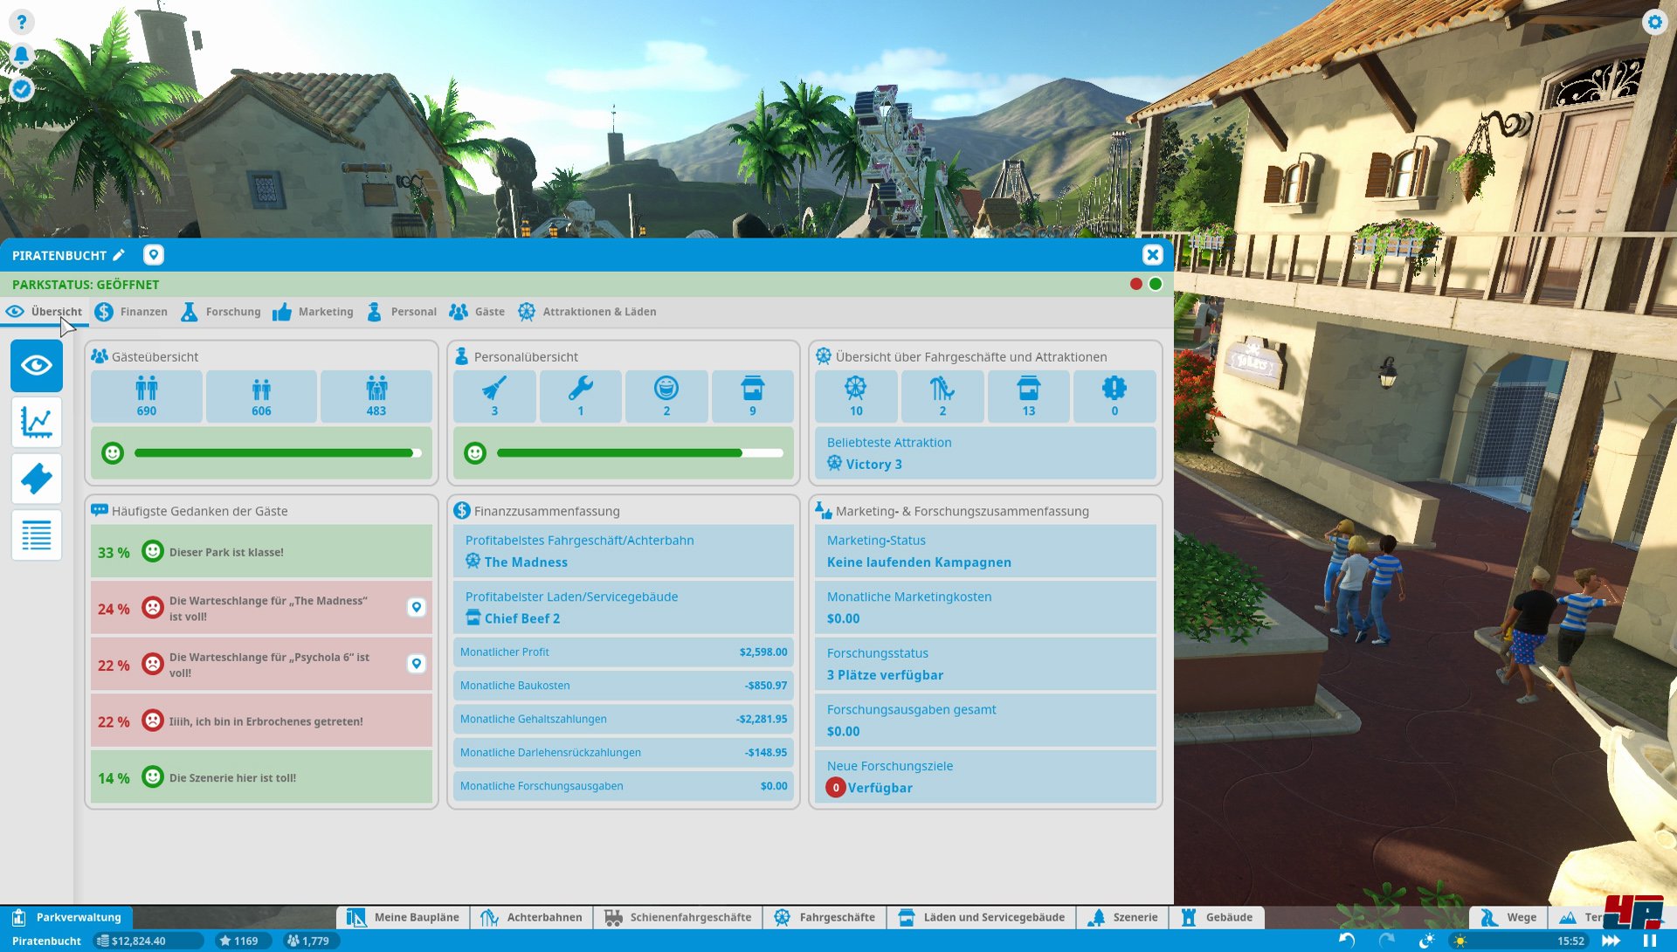Locate The Madness queue with pin icon
The width and height of the screenshot is (1677, 952).
pos(417,608)
